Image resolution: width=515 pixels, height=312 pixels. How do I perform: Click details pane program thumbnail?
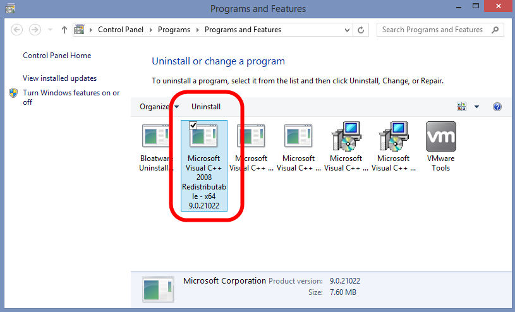tap(158, 289)
